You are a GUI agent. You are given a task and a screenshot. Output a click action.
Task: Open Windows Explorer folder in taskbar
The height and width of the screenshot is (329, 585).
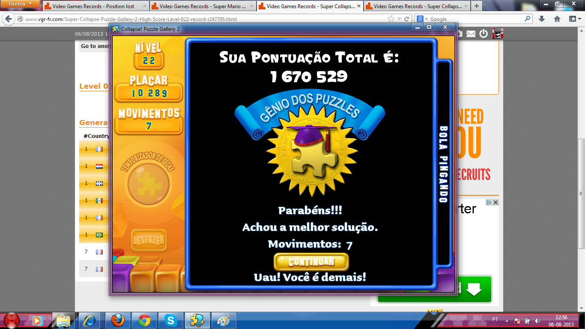pyautogui.click(x=63, y=320)
